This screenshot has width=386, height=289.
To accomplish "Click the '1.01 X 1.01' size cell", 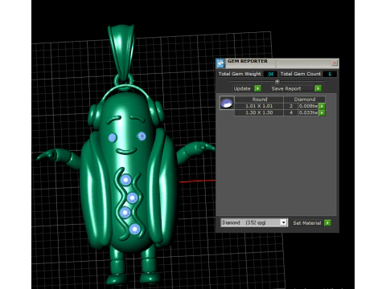I will tap(259, 106).
